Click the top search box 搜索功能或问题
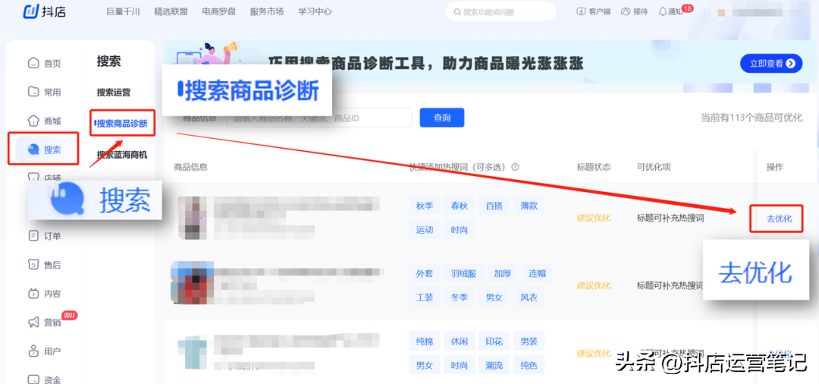Image resolution: width=819 pixels, height=384 pixels. (501, 11)
